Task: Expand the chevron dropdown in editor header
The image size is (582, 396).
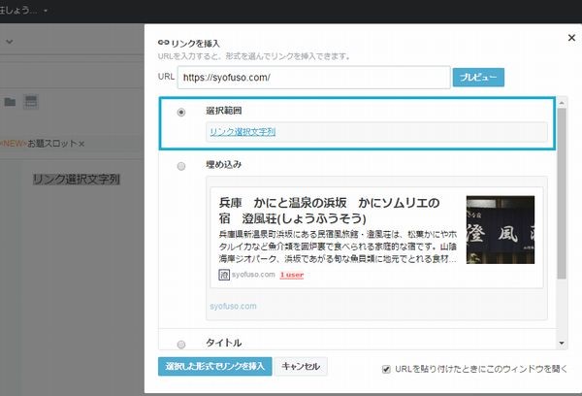Action: 10,42
